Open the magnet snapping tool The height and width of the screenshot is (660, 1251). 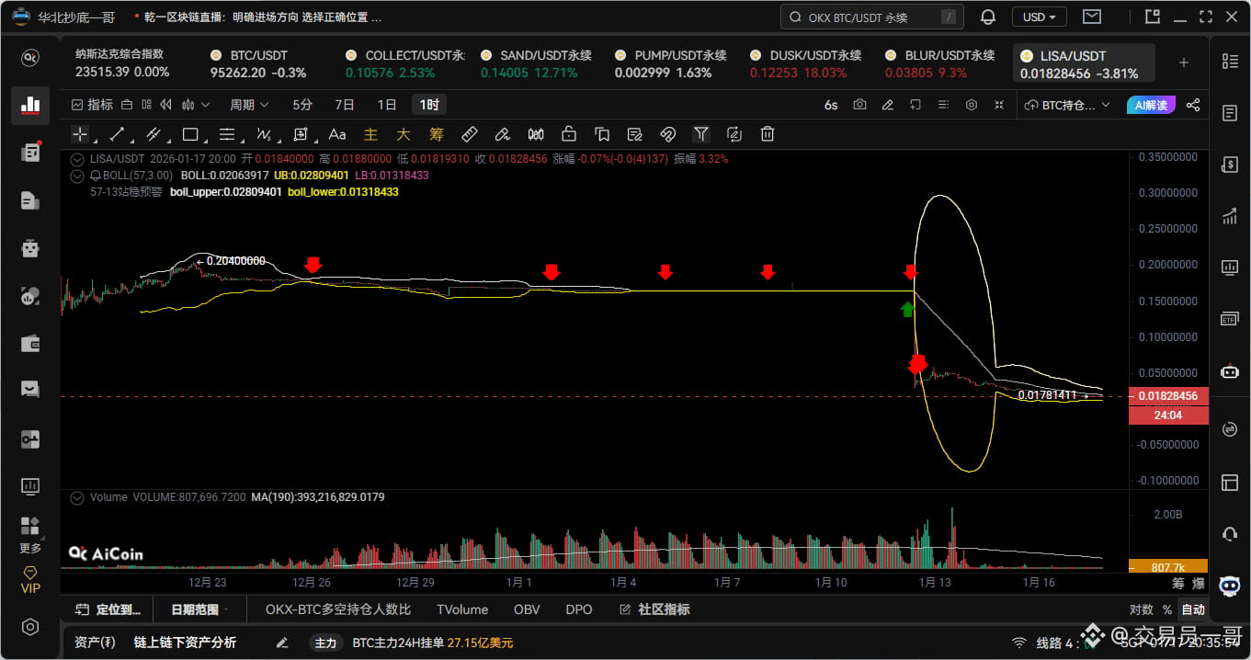coord(668,134)
